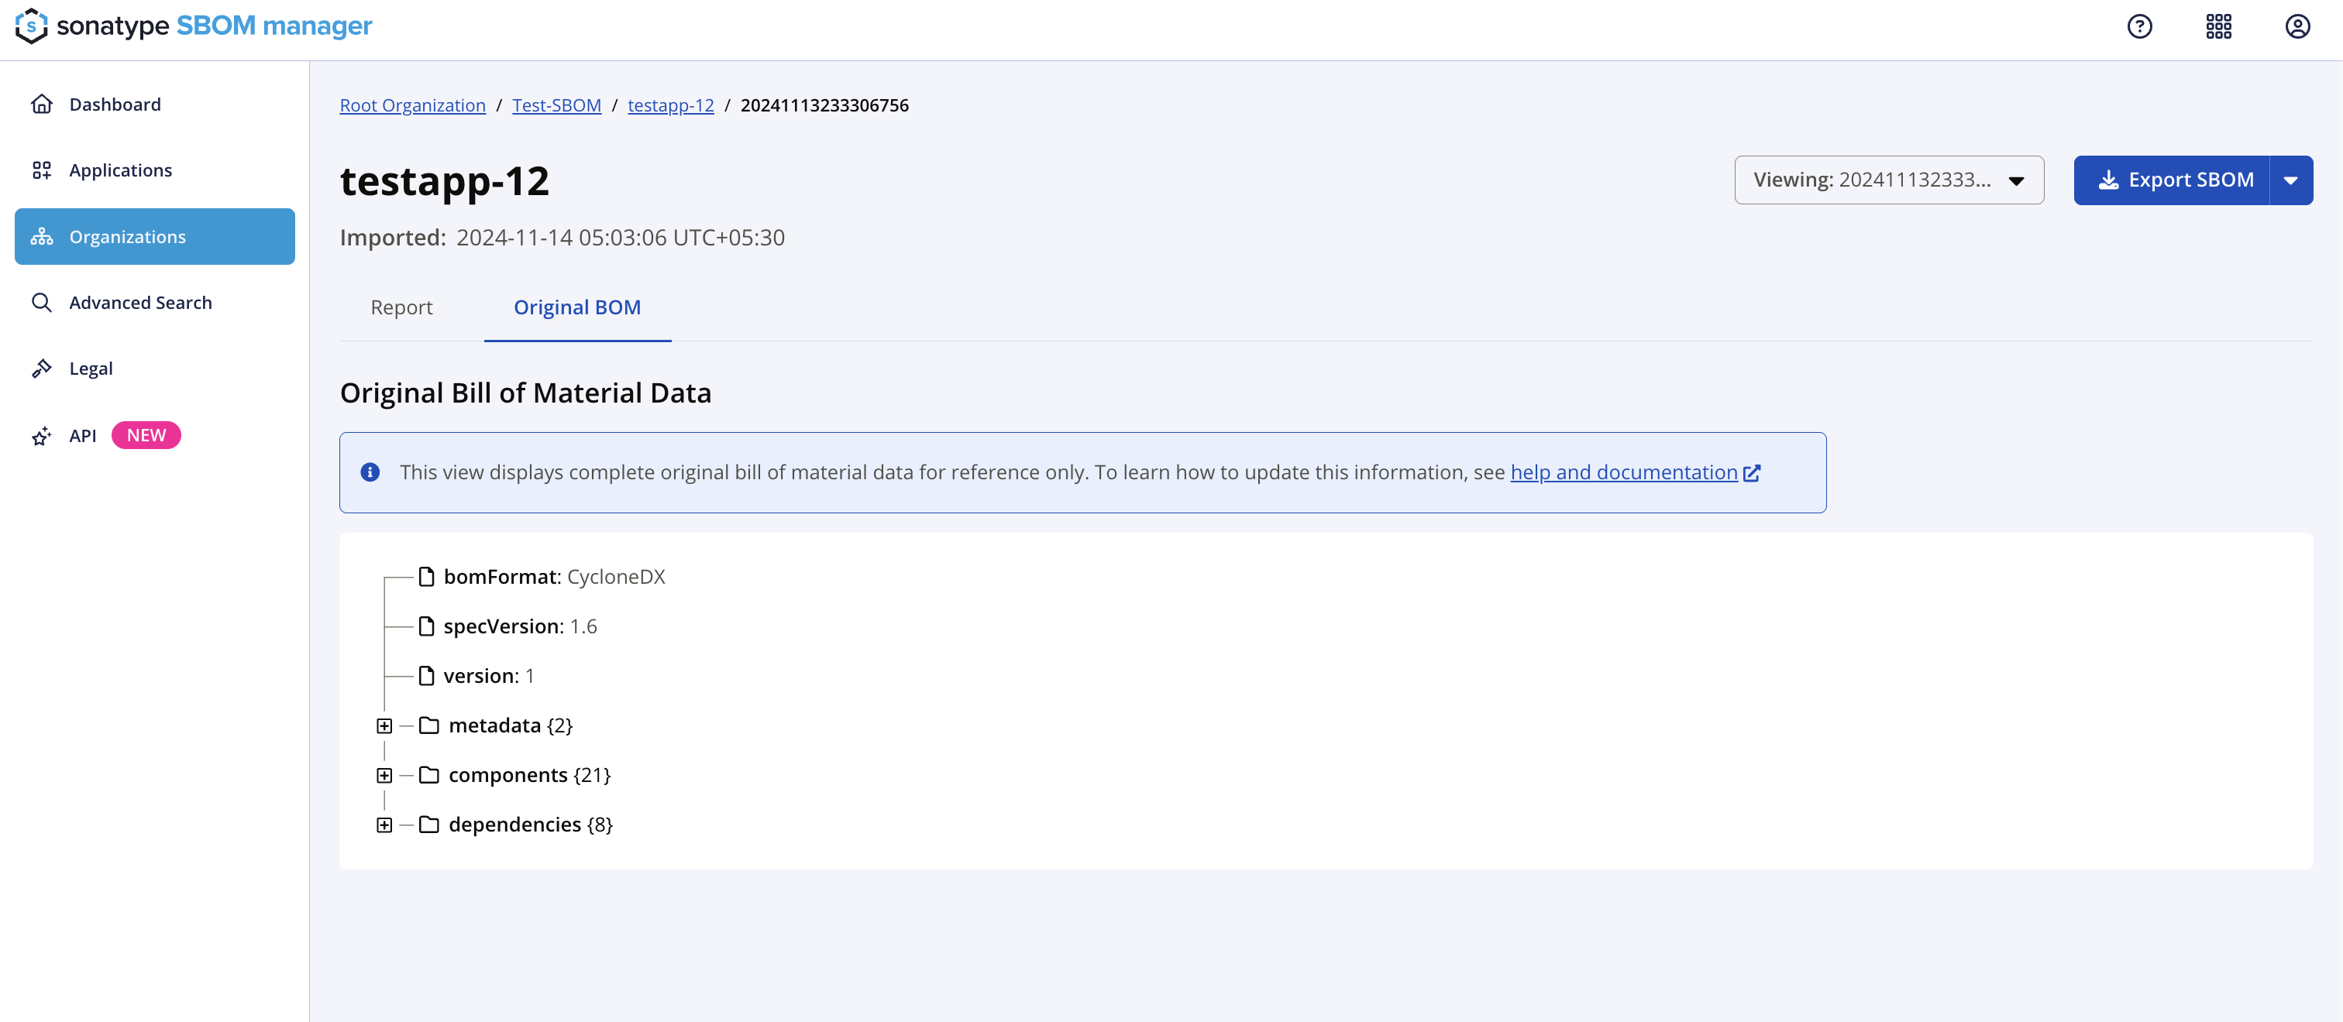Click the file icon beside bomFormat
Viewport: 2343px width, 1022px height.
click(427, 577)
